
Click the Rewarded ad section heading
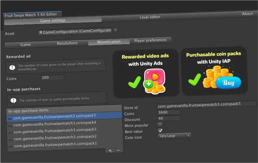18,57
